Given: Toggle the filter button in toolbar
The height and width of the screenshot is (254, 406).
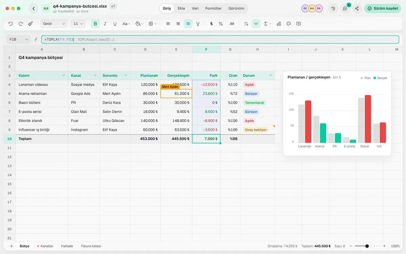Looking at the screenshot, I should 256,24.
